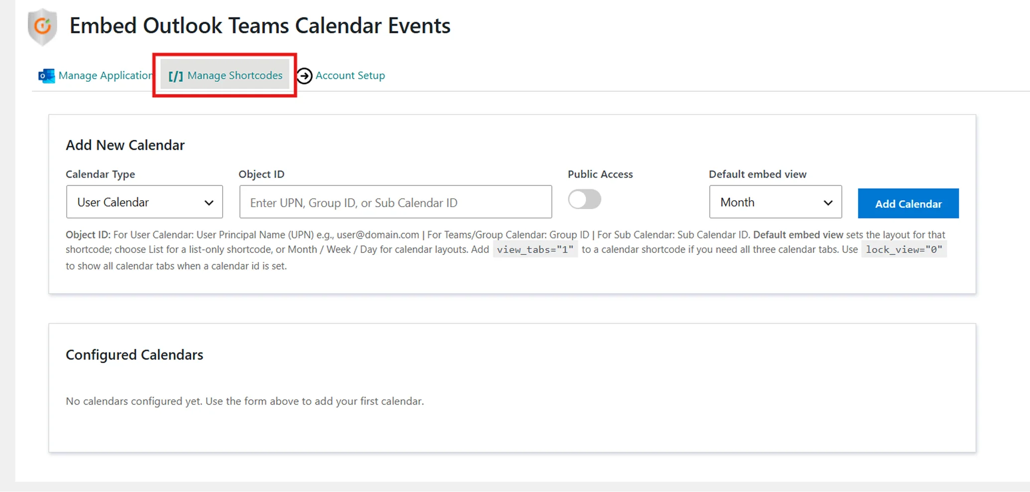The width and height of the screenshot is (1030, 492).
Task: Click the No calendars configured yet message
Action: pos(245,401)
